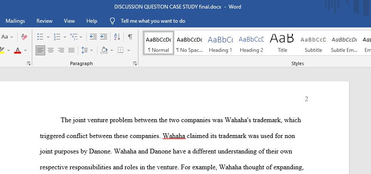
Task: Toggle Show/Hide paragraph marks
Action: (130, 37)
